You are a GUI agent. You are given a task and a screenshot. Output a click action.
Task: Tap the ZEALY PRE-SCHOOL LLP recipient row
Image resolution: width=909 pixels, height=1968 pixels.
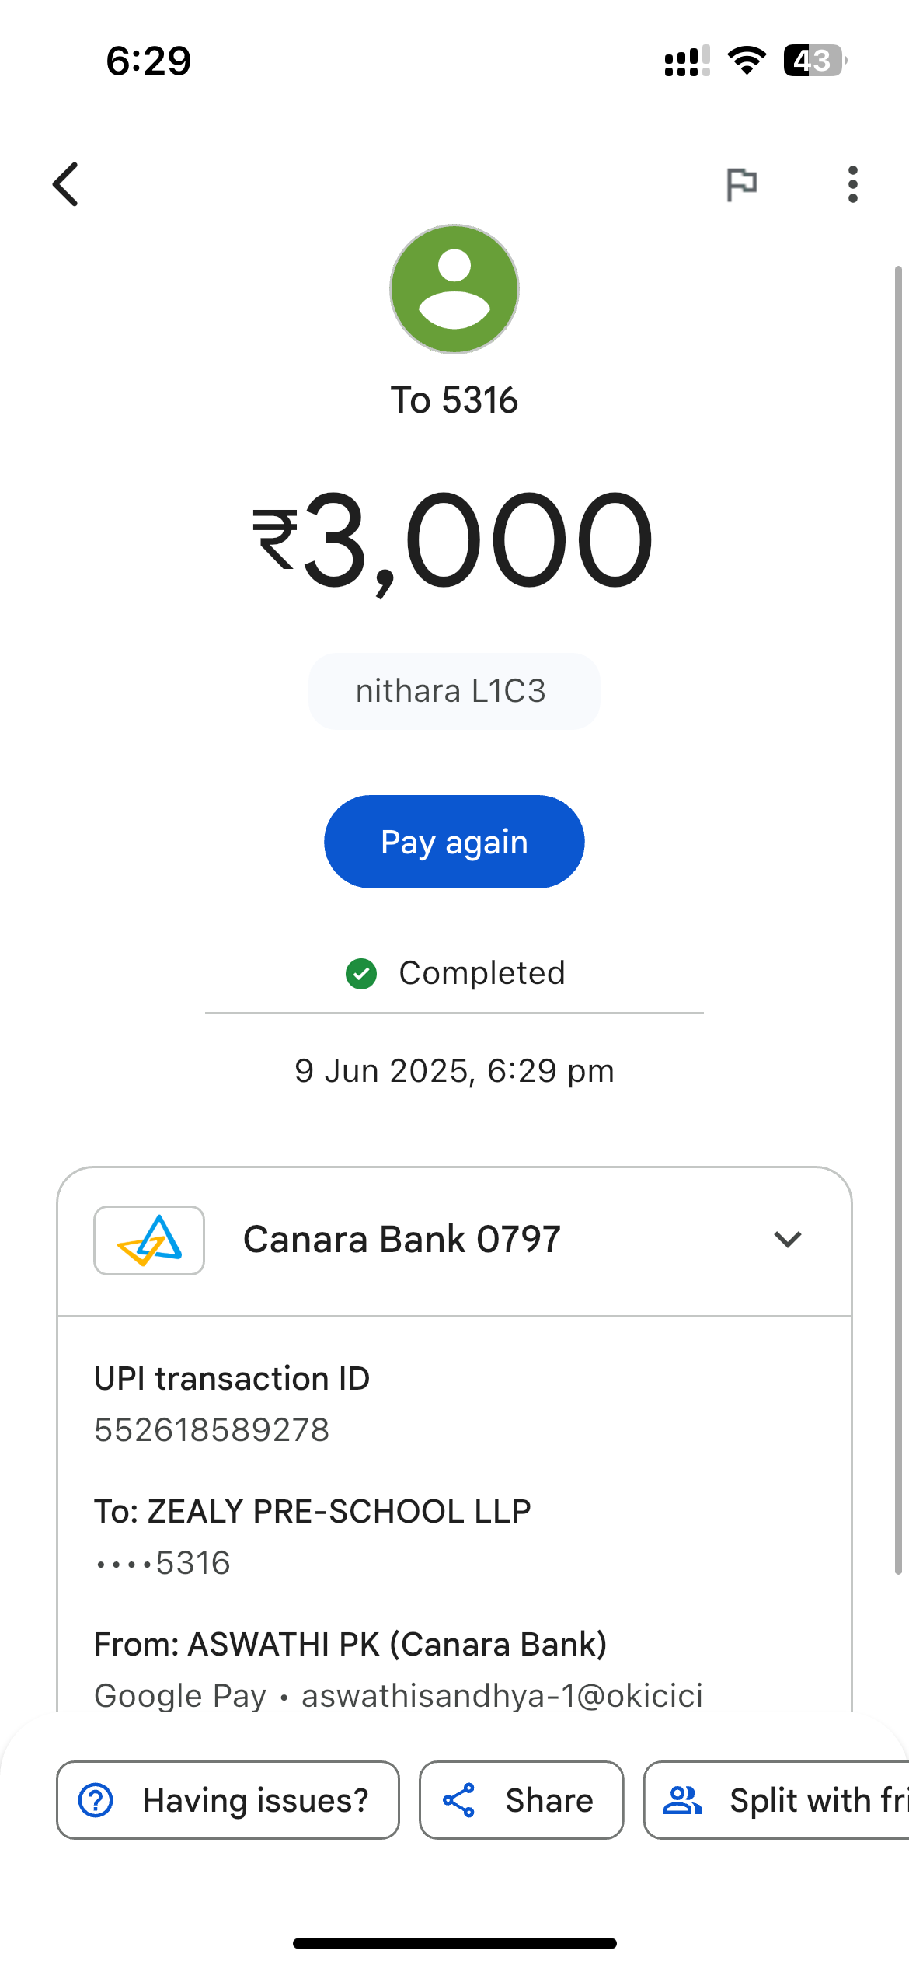pos(312,1512)
